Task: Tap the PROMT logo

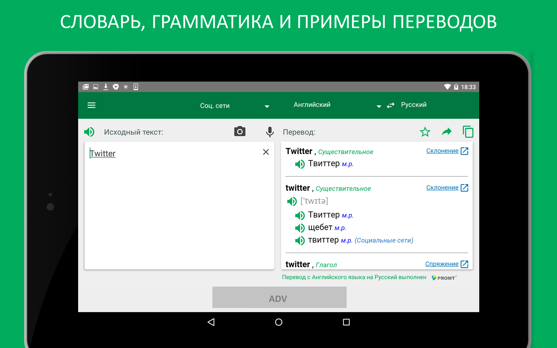Action: 444,278
